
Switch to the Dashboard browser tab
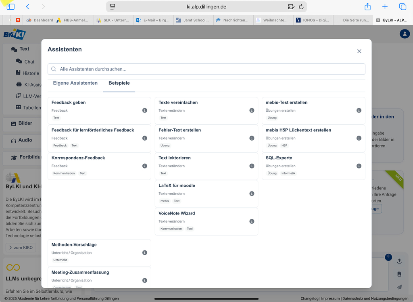40,20
